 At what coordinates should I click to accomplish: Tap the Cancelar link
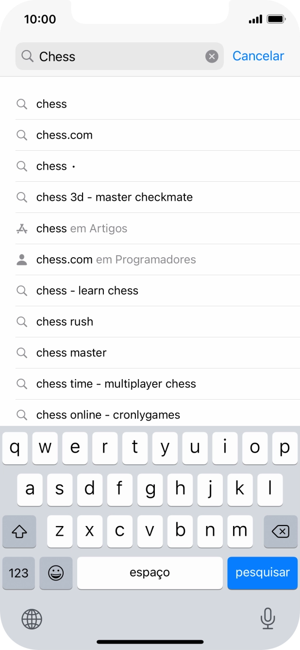point(258,56)
